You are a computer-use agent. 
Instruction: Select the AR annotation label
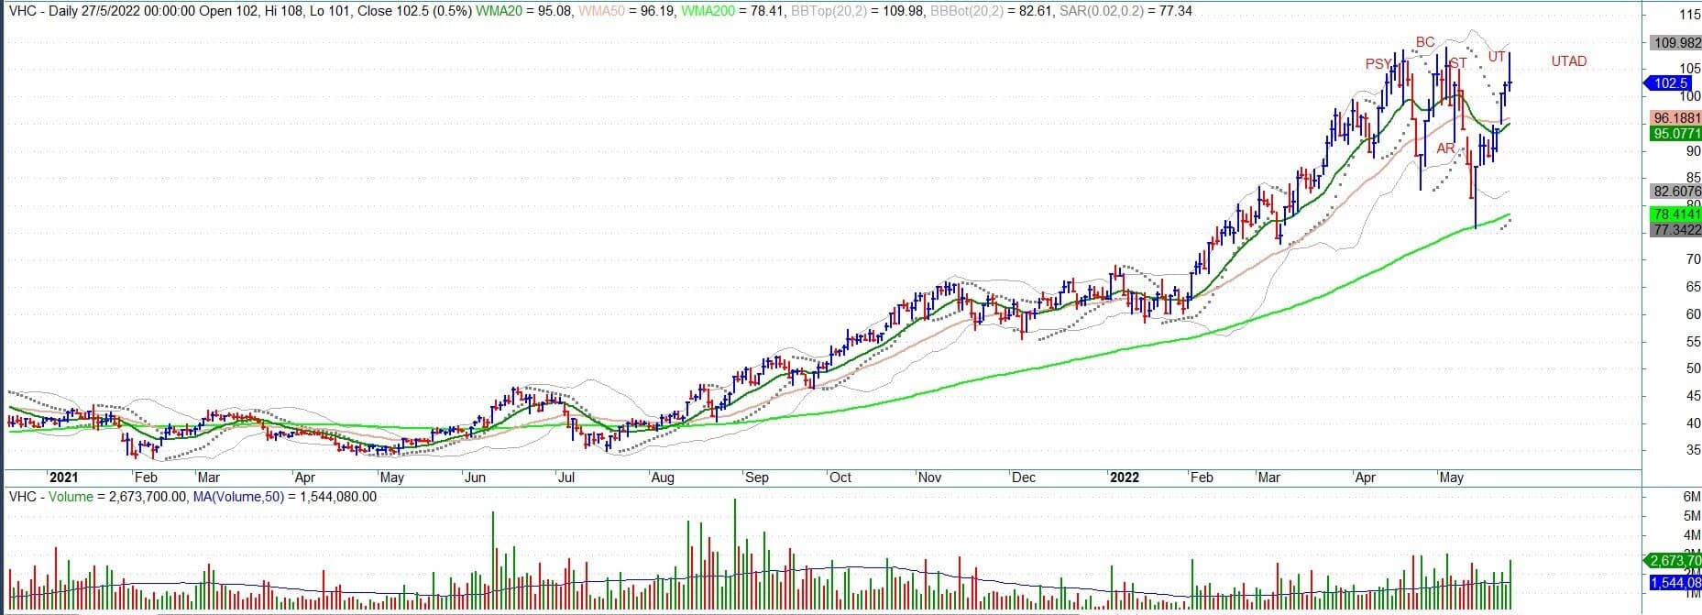click(1445, 148)
